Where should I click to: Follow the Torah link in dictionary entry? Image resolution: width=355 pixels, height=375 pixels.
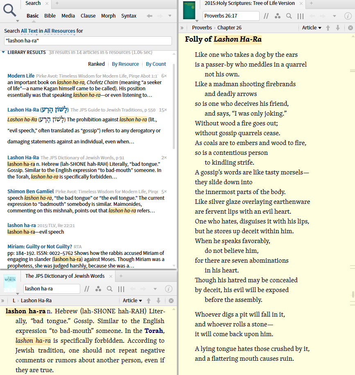point(154,331)
